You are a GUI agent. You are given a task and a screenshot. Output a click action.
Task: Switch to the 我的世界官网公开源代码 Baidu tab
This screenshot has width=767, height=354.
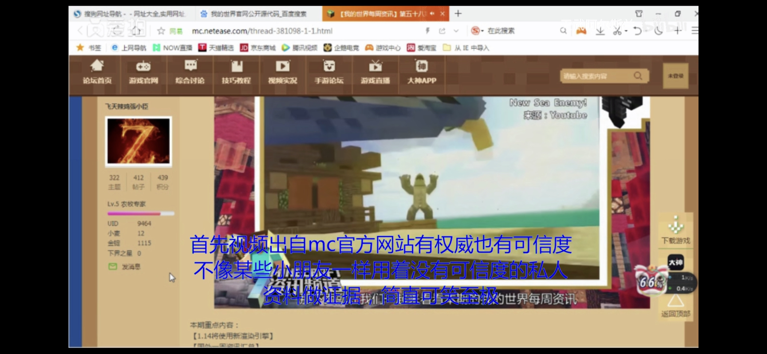pos(255,14)
